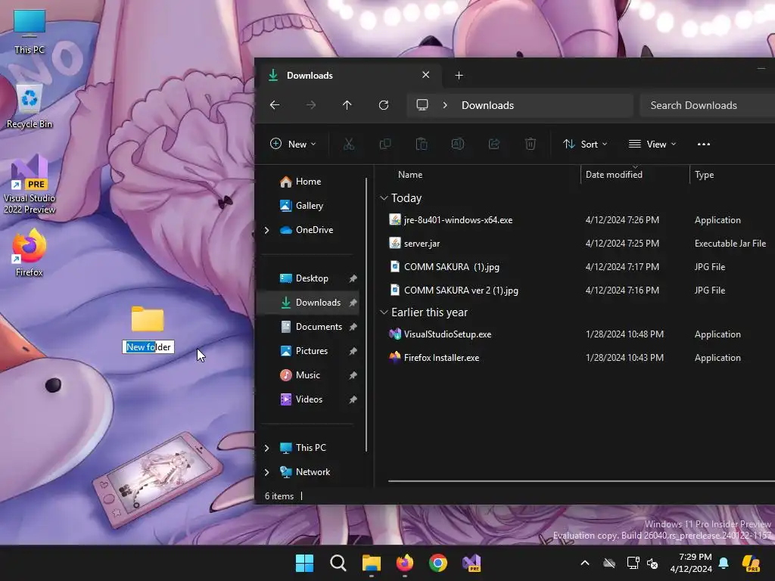Unpin Music using its pin icon
Image resolution: width=775 pixels, height=581 pixels.
353,375
